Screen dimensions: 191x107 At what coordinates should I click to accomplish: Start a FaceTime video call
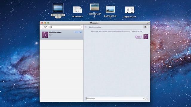146,27
